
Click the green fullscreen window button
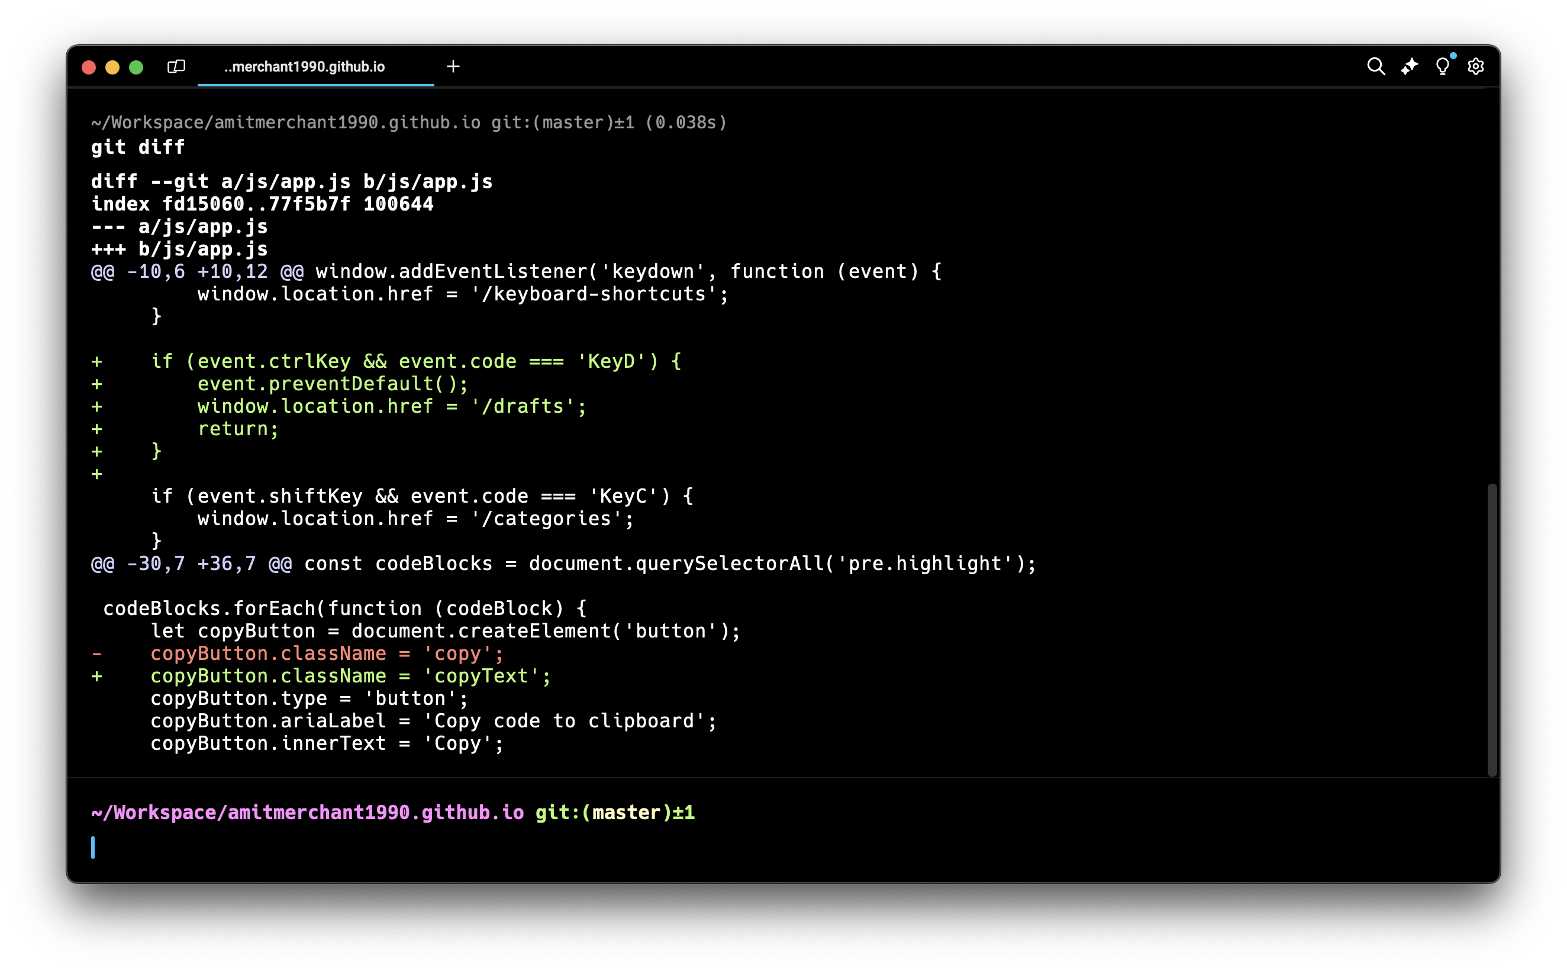click(x=136, y=67)
